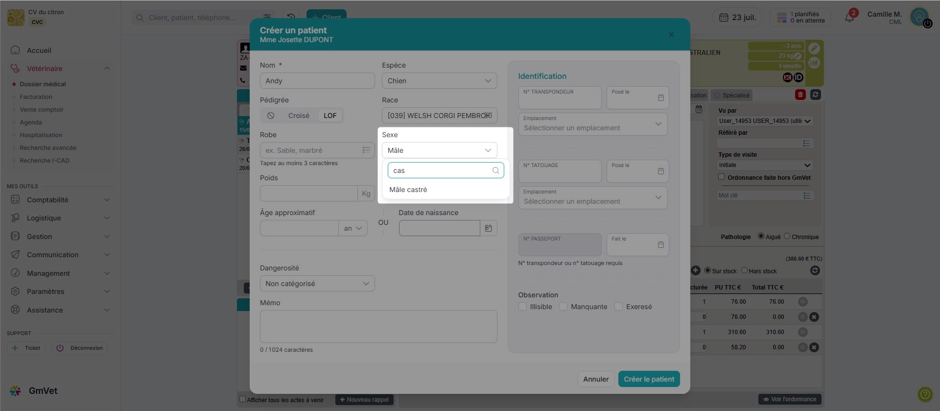
Task: Open the Espèce dropdown
Action: point(439,81)
